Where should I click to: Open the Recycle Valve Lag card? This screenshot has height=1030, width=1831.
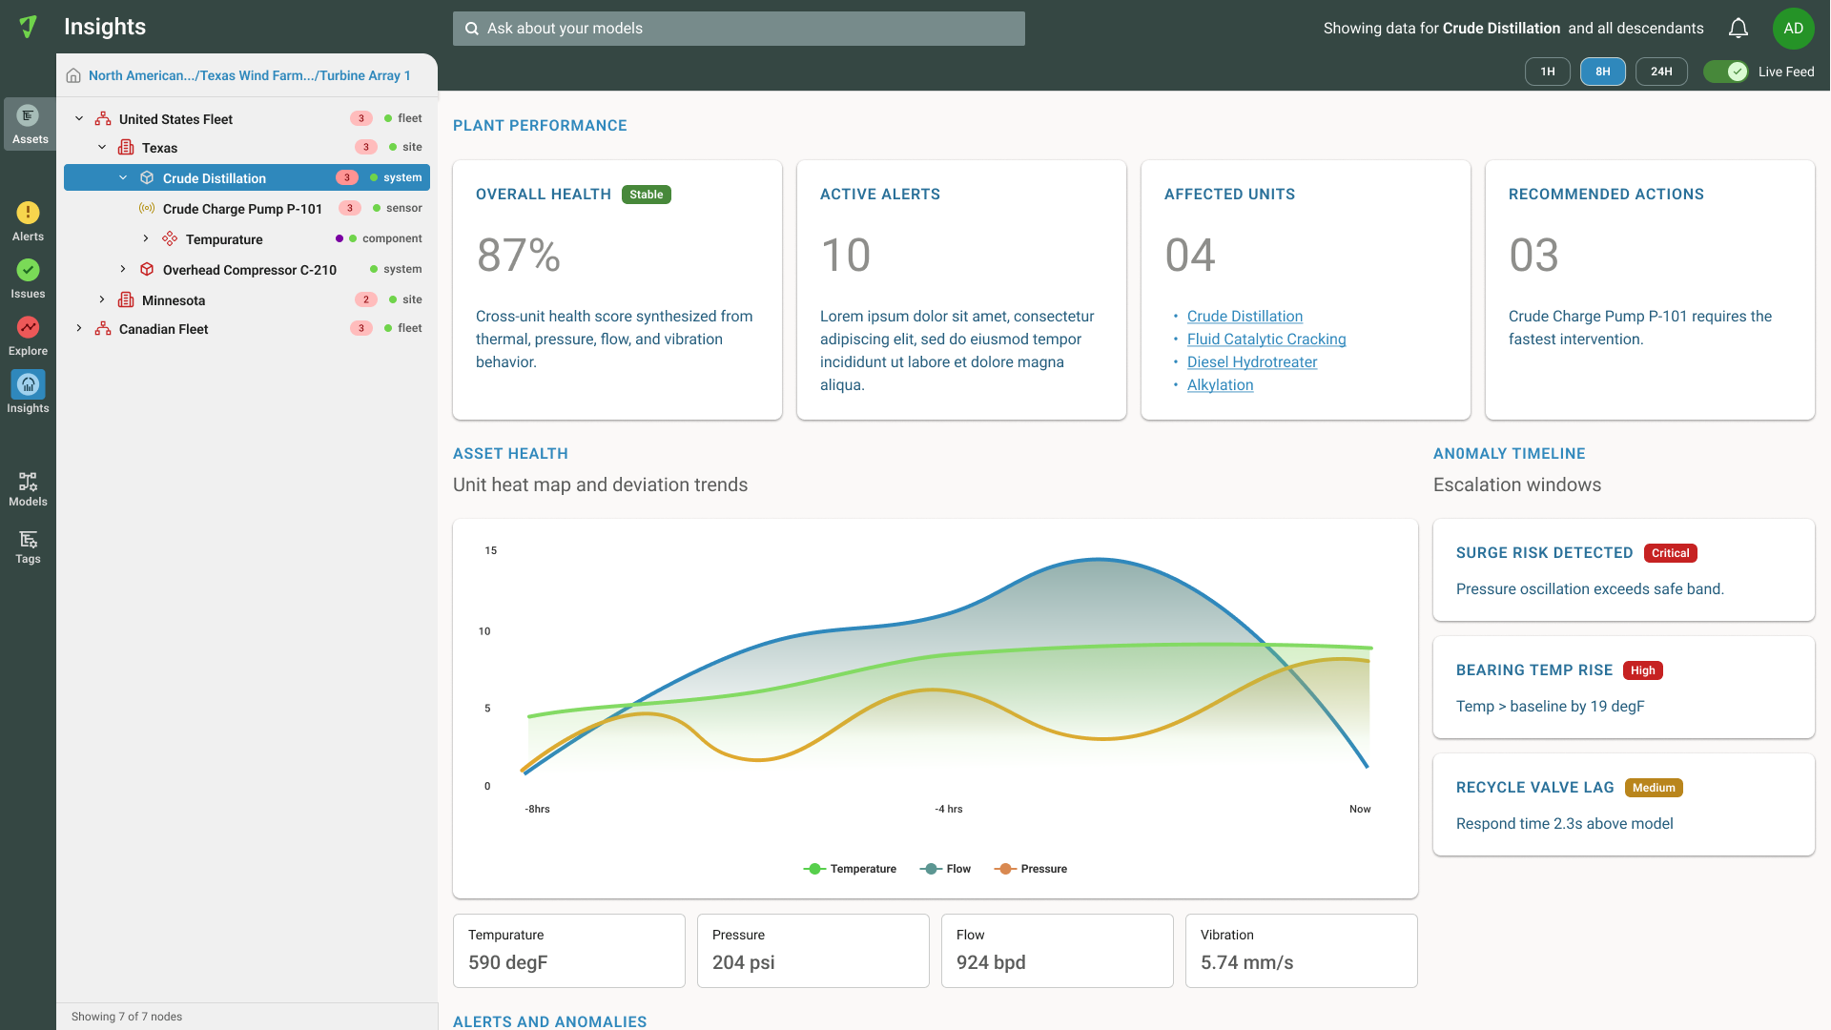1624,805
